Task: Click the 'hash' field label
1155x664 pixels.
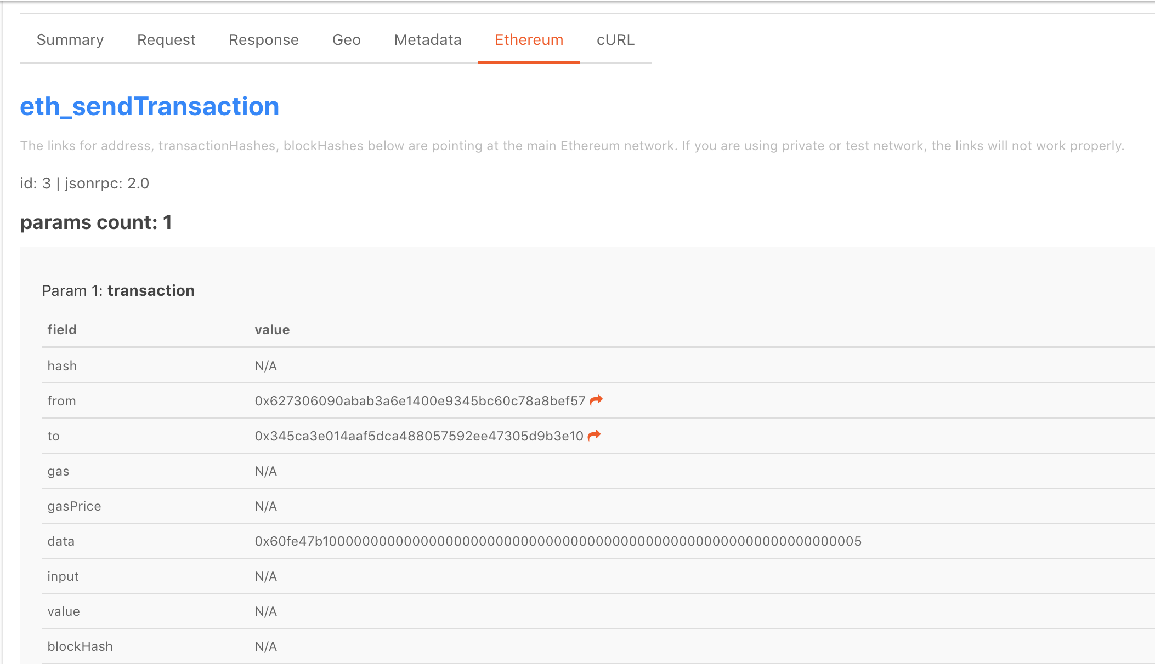Action: [x=62, y=366]
